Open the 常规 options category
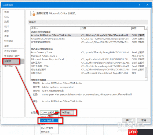Viewport: 153px width, 135px height. tap(13, 12)
